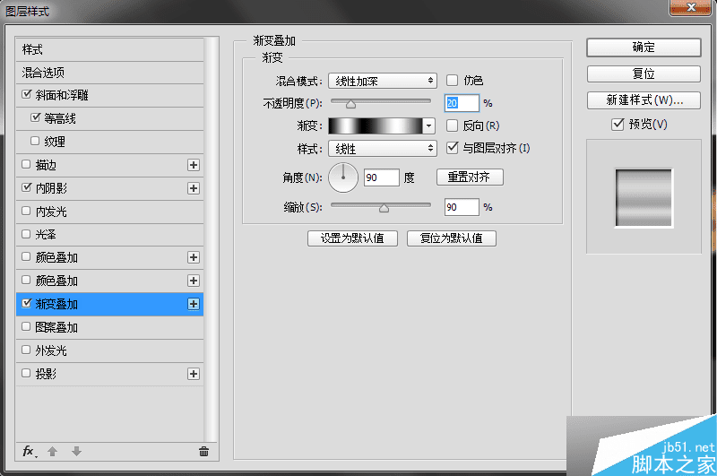This screenshot has height=476, width=717.
Task: Expand the gradient picker arrow
Action: [429, 125]
